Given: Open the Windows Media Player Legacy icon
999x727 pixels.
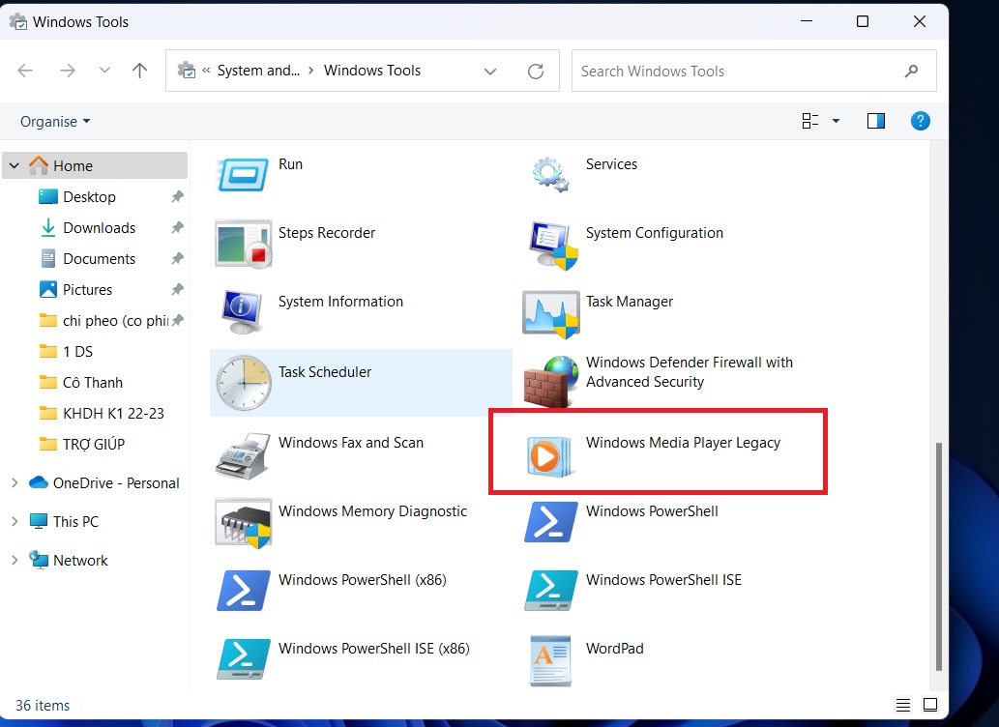Looking at the screenshot, I should coord(550,456).
